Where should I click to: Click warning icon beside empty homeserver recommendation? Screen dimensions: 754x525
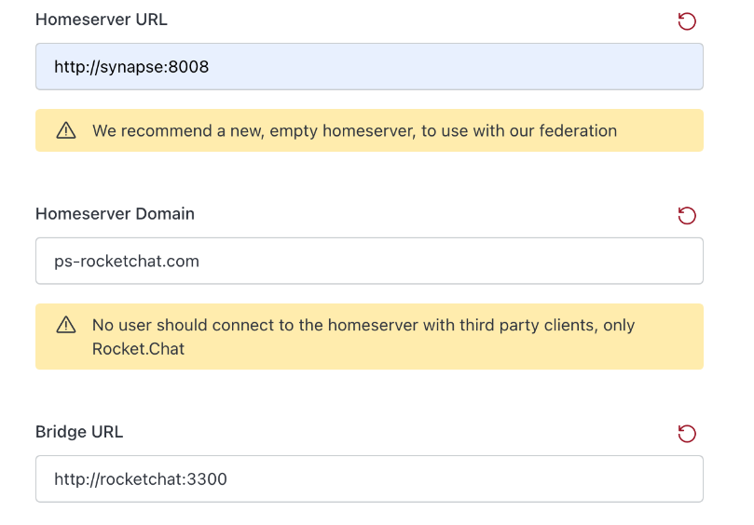[x=66, y=131]
